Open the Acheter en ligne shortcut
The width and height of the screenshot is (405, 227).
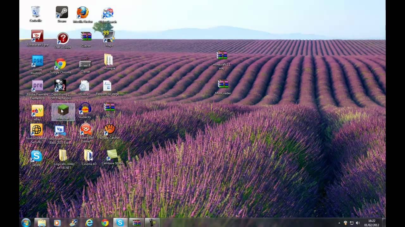coord(37,38)
